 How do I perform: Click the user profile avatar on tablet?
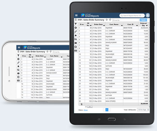pyautogui.click(x=147, y=15)
